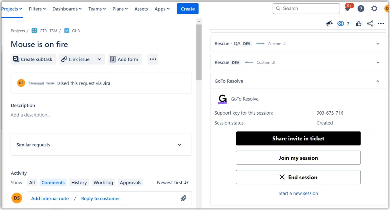
Task: Open the Apps menu
Action: (x=162, y=9)
